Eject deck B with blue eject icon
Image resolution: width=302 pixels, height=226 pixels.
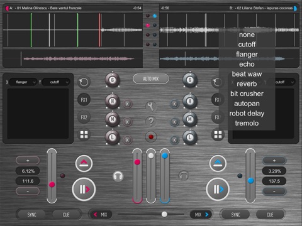[x=218, y=163]
